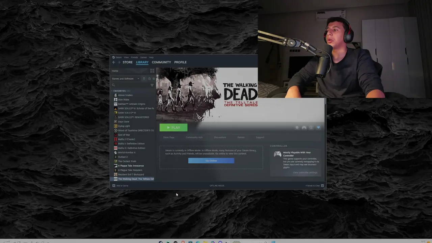Viewport: 432px width, 243px height.
Task: Open the collections grid view icon
Action: [x=152, y=71]
